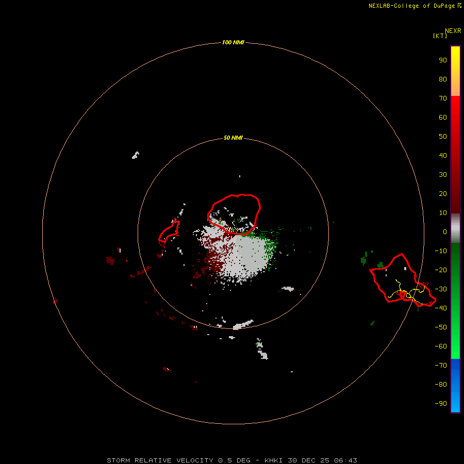Screen dimensions: 464x464
Task: Click the 80 value on velocity scale
Action: [443, 79]
